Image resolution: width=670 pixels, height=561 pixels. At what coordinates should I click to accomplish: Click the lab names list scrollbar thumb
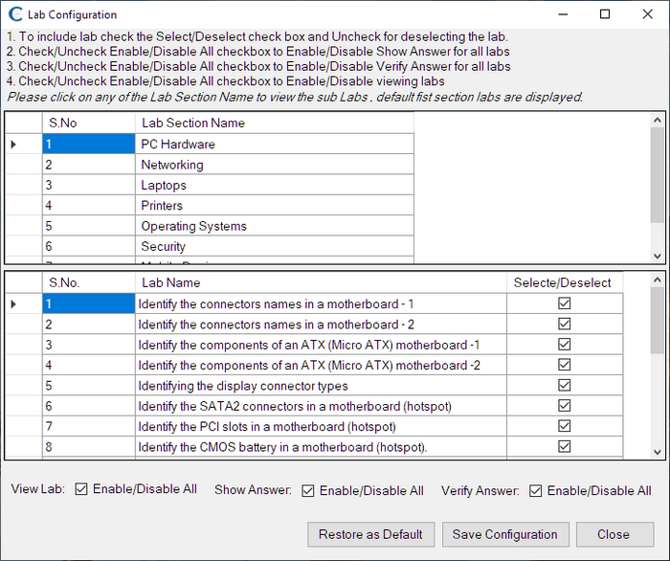[x=658, y=321]
